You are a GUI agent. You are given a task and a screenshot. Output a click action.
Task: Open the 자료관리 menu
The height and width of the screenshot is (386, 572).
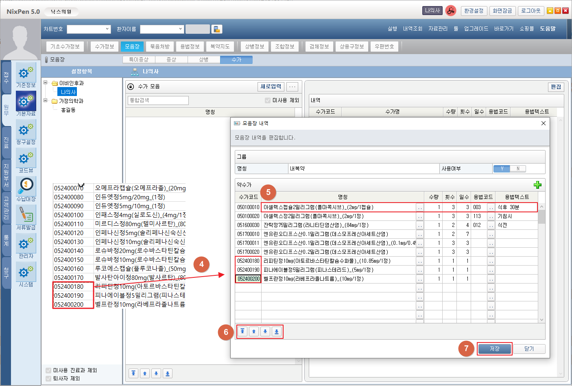(438, 29)
